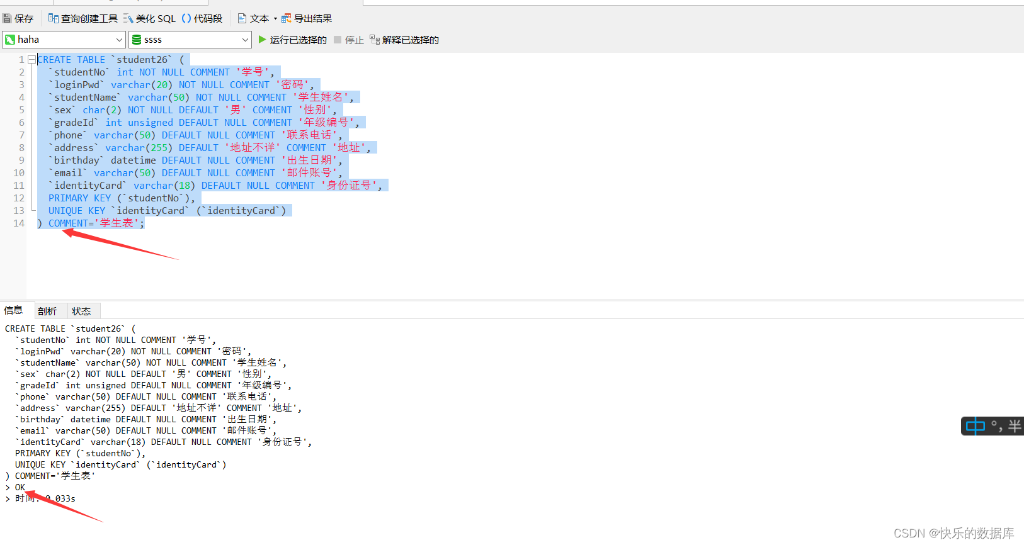
Task: Click the 文本 button label
Action: point(259,19)
